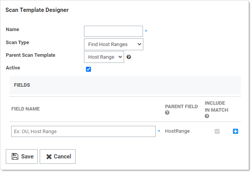Click the help icon under PARENT FIELD
Viewport: 252px width, 173px height.
coord(167,113)
